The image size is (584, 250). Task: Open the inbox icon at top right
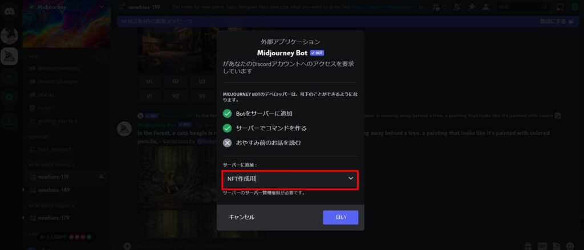click(x=560, y=7)
